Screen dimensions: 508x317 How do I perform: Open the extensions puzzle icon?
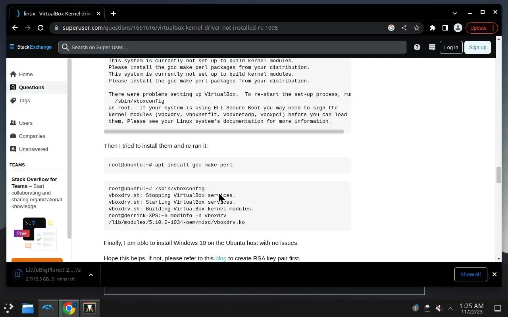[x=433, y=28]
